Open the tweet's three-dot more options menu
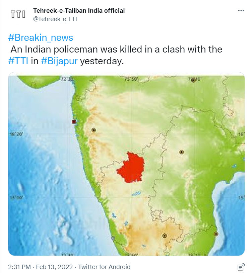This screenshot has height=273, width=252. [241, 11]
